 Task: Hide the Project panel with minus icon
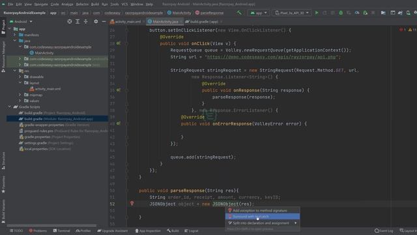click(x=104, y=22)
